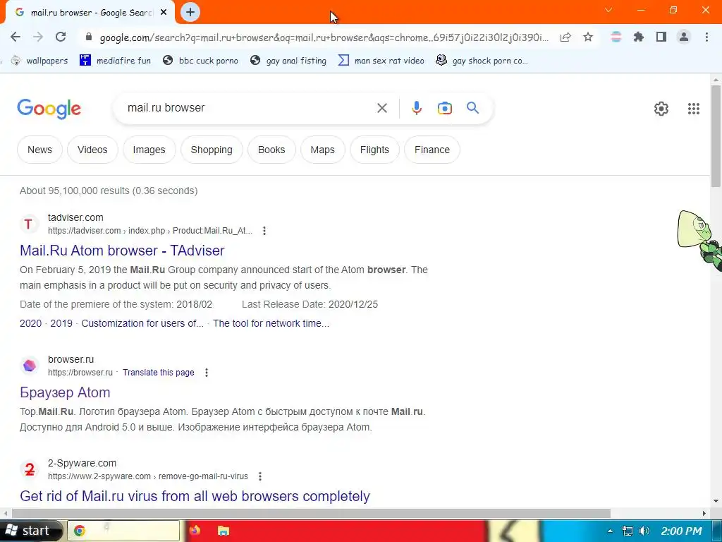Toggle the Chrome side panel icon
722x542 pixels.
point(661,37)
